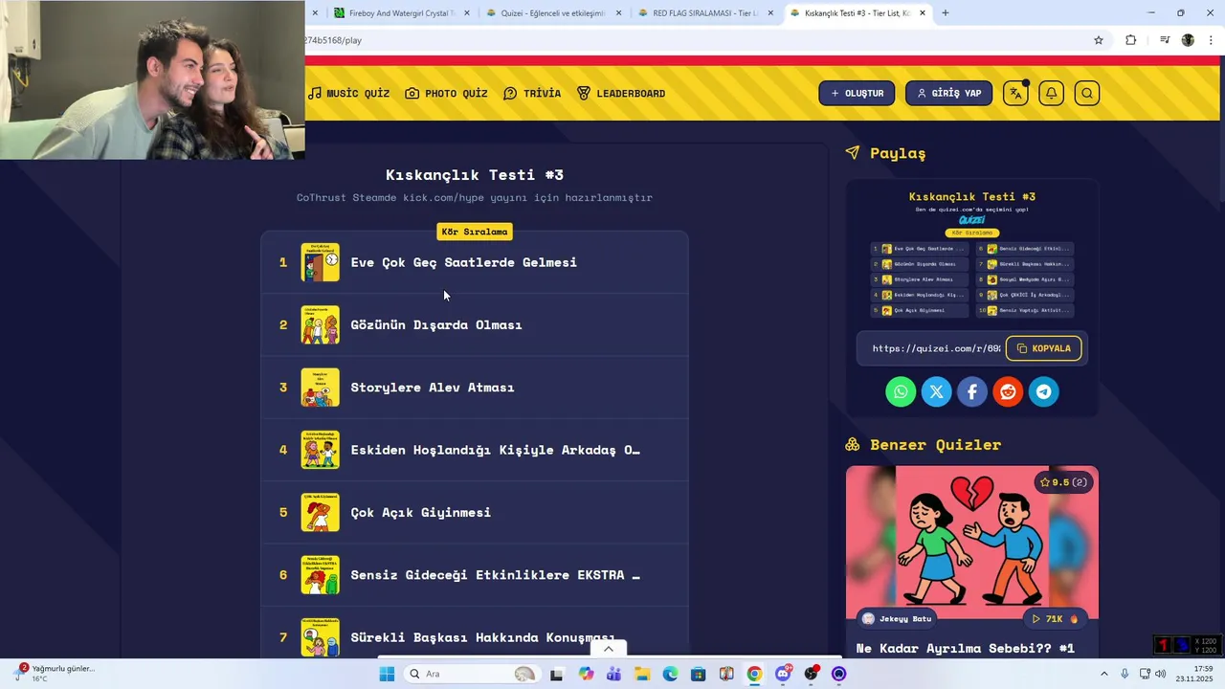Open Microsoft Edge from the taskbar
This screenshot has width=1225, height=689.
point(670,674)
